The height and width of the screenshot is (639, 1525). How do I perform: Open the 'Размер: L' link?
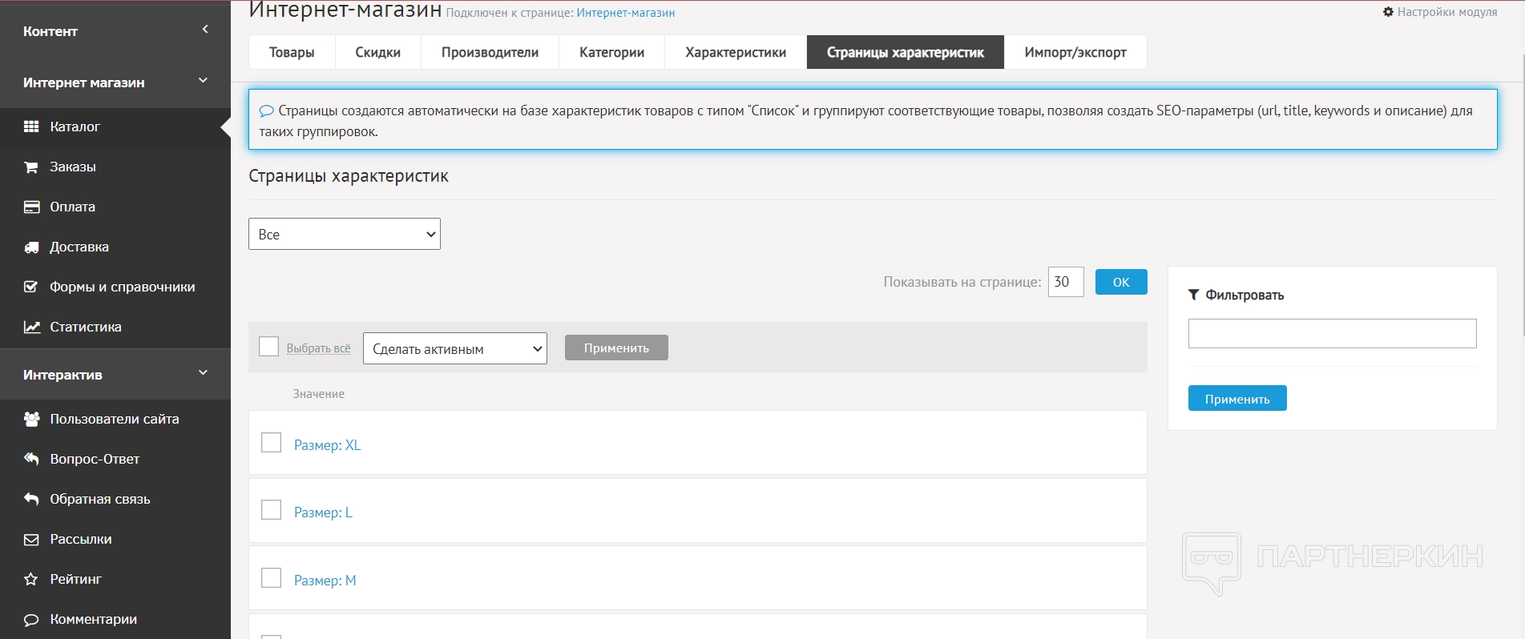[323, 512]
